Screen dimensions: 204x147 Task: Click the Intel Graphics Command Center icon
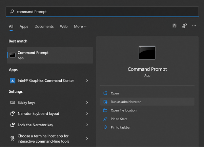tap(13, 81)
